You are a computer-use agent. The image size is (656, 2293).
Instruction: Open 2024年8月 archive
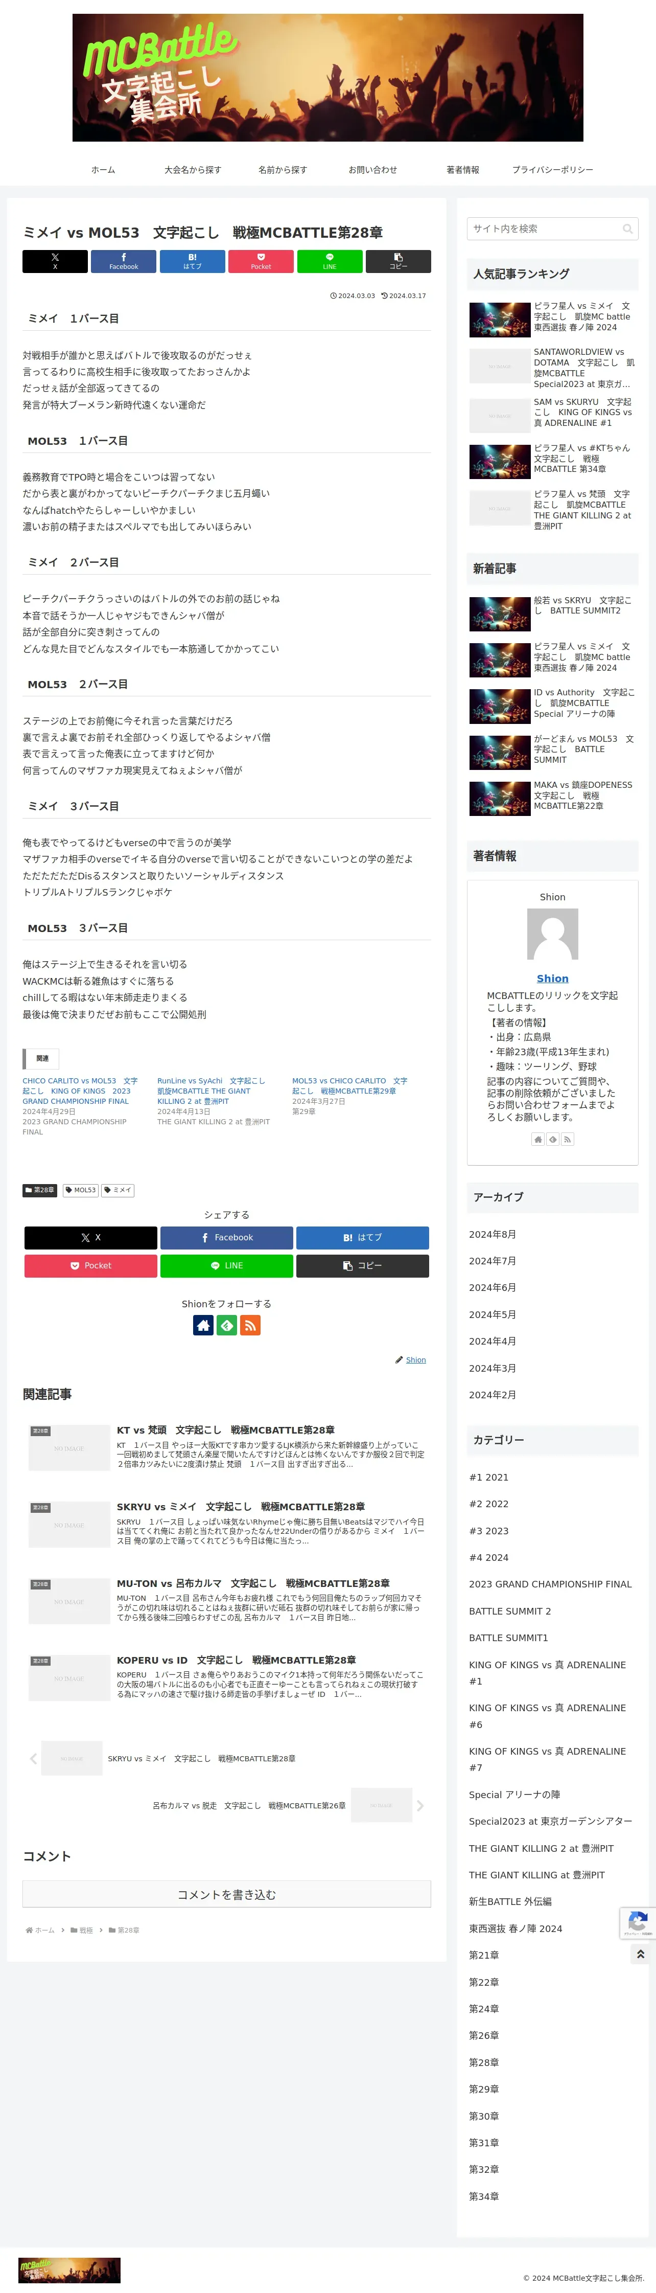[x=492, y=1234]
